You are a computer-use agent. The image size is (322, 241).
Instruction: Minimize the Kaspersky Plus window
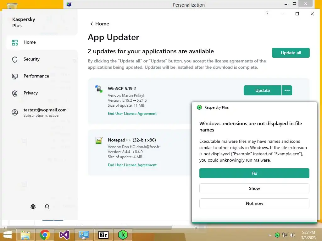(282, 14)
